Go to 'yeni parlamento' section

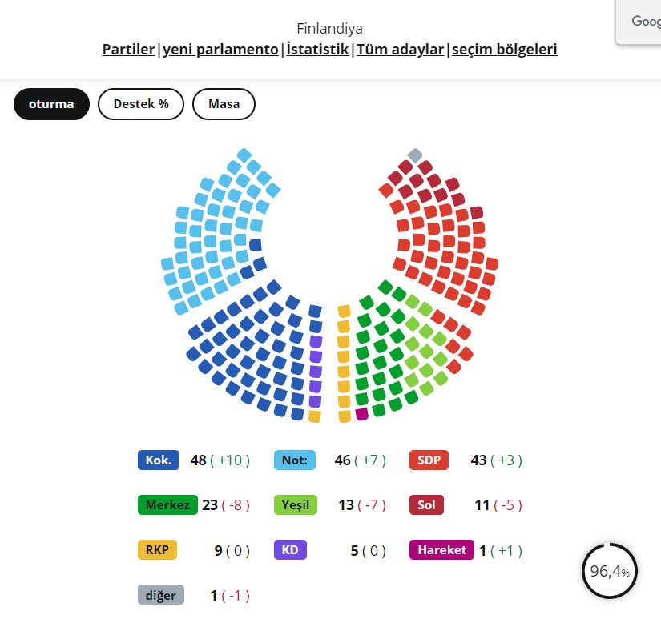coord(221,50)
